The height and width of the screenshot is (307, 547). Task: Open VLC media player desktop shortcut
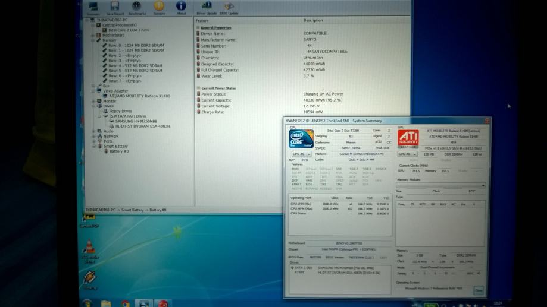(89, 248)
